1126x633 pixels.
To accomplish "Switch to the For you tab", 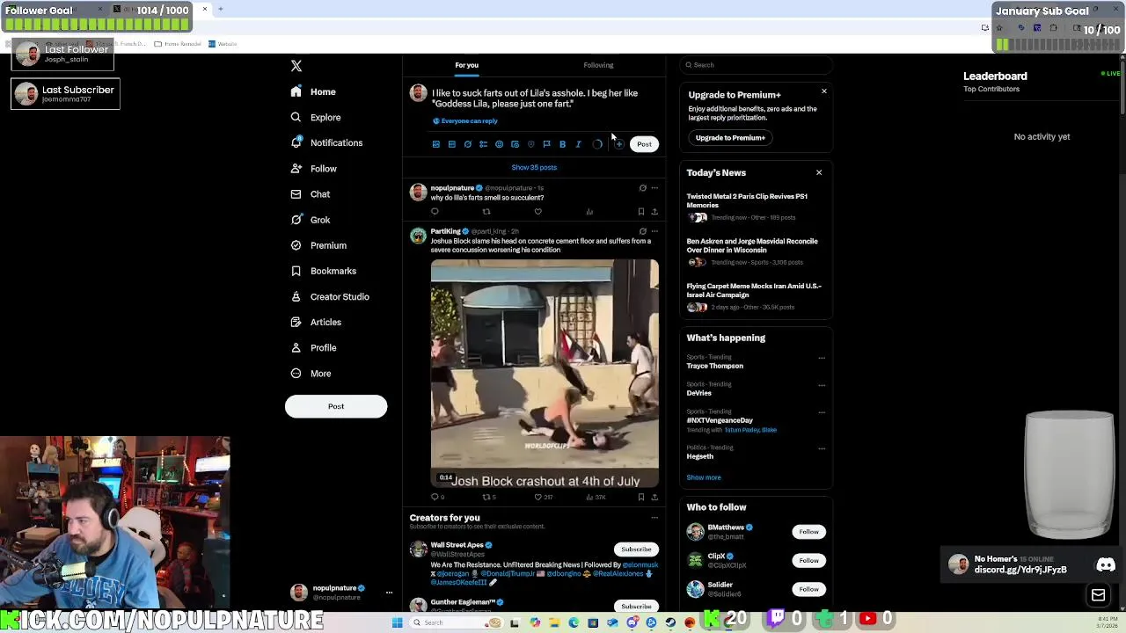I will click(466, 65).
